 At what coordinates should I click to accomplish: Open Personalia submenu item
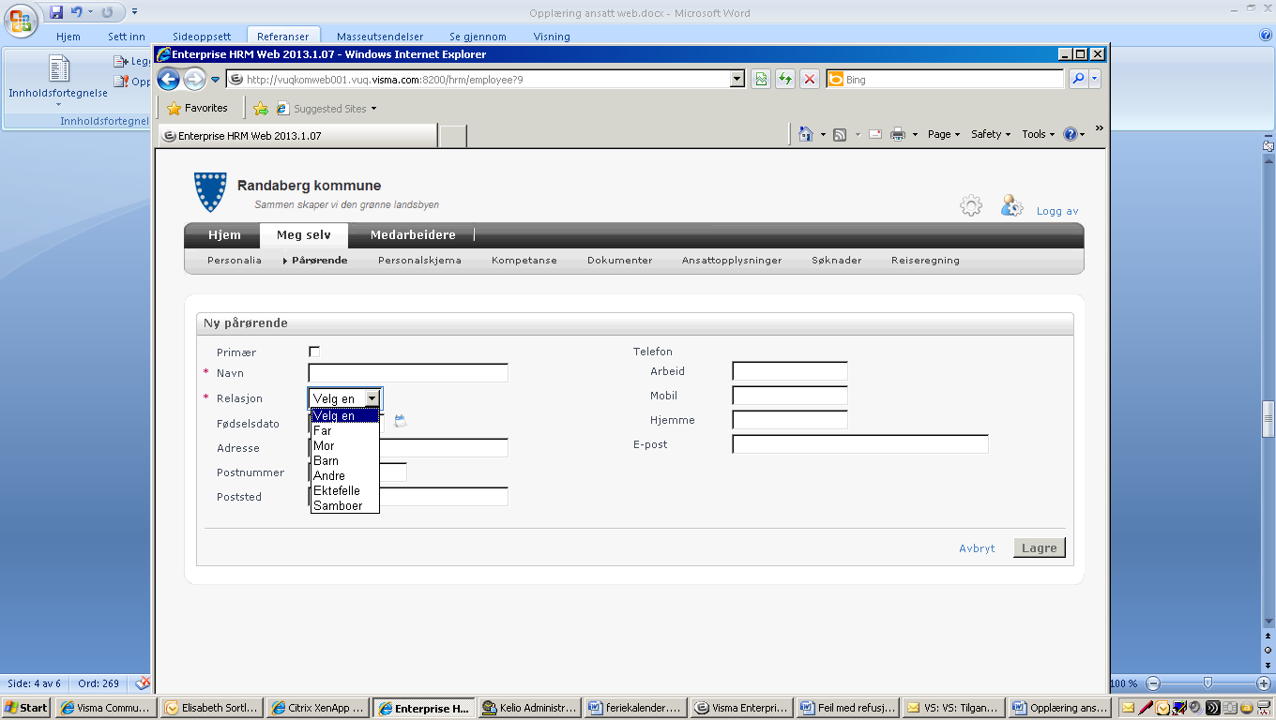click(x=235, y=261)
